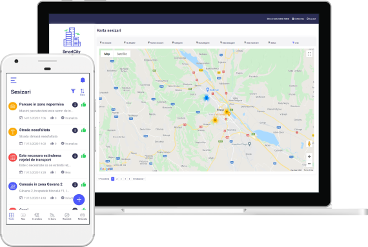Screen dimensions: 368x247
Task: Open the Data rezolvarii column filter
Action: click(x=251, y=43)
